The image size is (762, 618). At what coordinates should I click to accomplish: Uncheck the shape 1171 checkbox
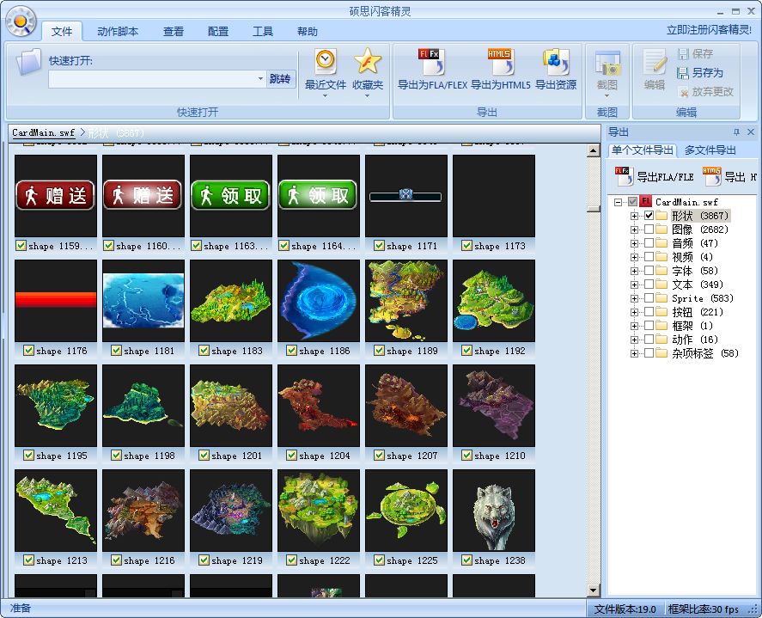[379, 246]
